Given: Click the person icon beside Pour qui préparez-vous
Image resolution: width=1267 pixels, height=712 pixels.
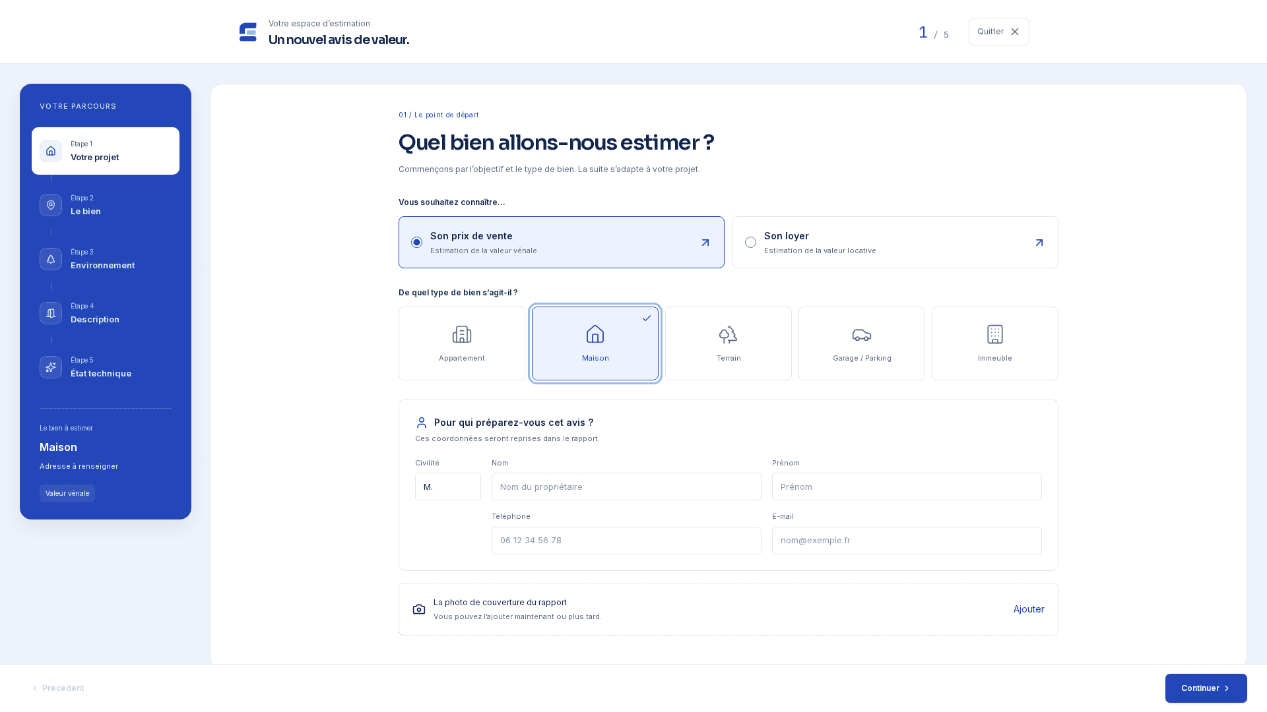Looking at the screenshot, I should 422,423.
